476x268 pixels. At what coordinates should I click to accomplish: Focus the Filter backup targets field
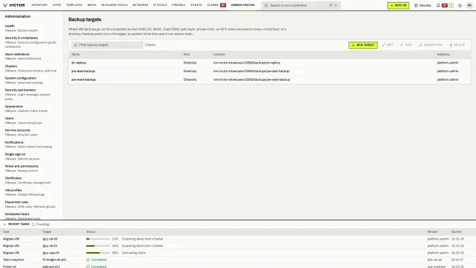[107, 45]
